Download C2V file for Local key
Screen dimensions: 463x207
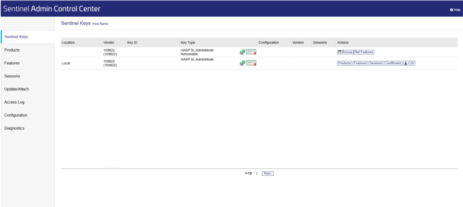tap(409, 63)
